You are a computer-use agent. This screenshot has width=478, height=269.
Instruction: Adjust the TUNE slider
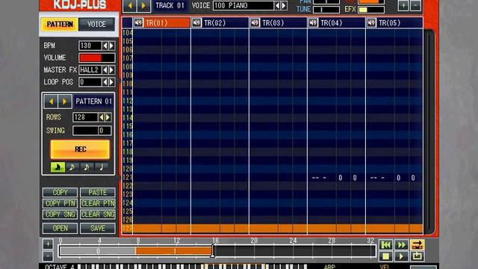click(x=326, y=10)
